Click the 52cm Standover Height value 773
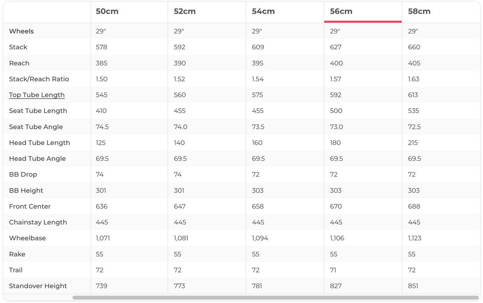 [179, 286]
